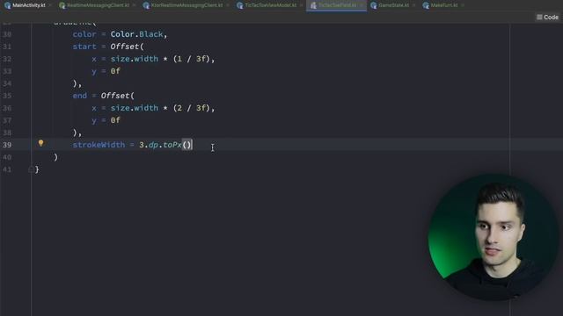563x316 pixels.
Task: Click the Kotlin file icon on MainActivity.kt tab
Action: coord(8,5)
